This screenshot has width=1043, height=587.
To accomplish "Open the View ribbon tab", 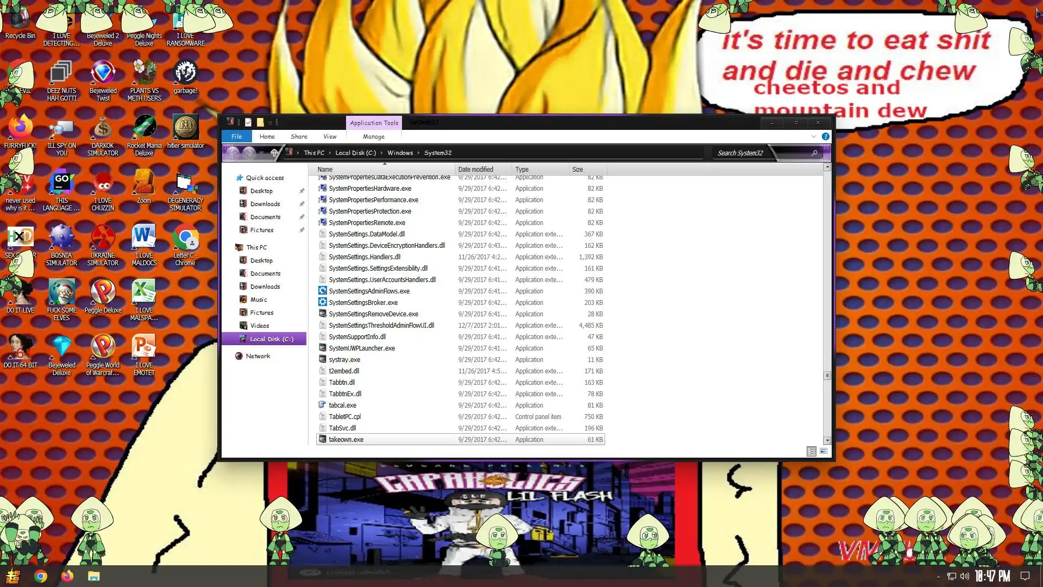I will [329, 136].
